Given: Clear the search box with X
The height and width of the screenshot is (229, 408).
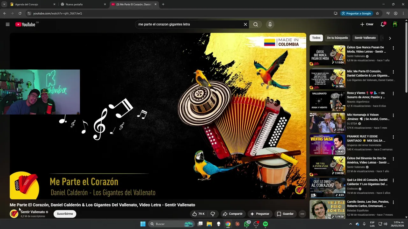Looking at the screenshot, I should point(245,24).
